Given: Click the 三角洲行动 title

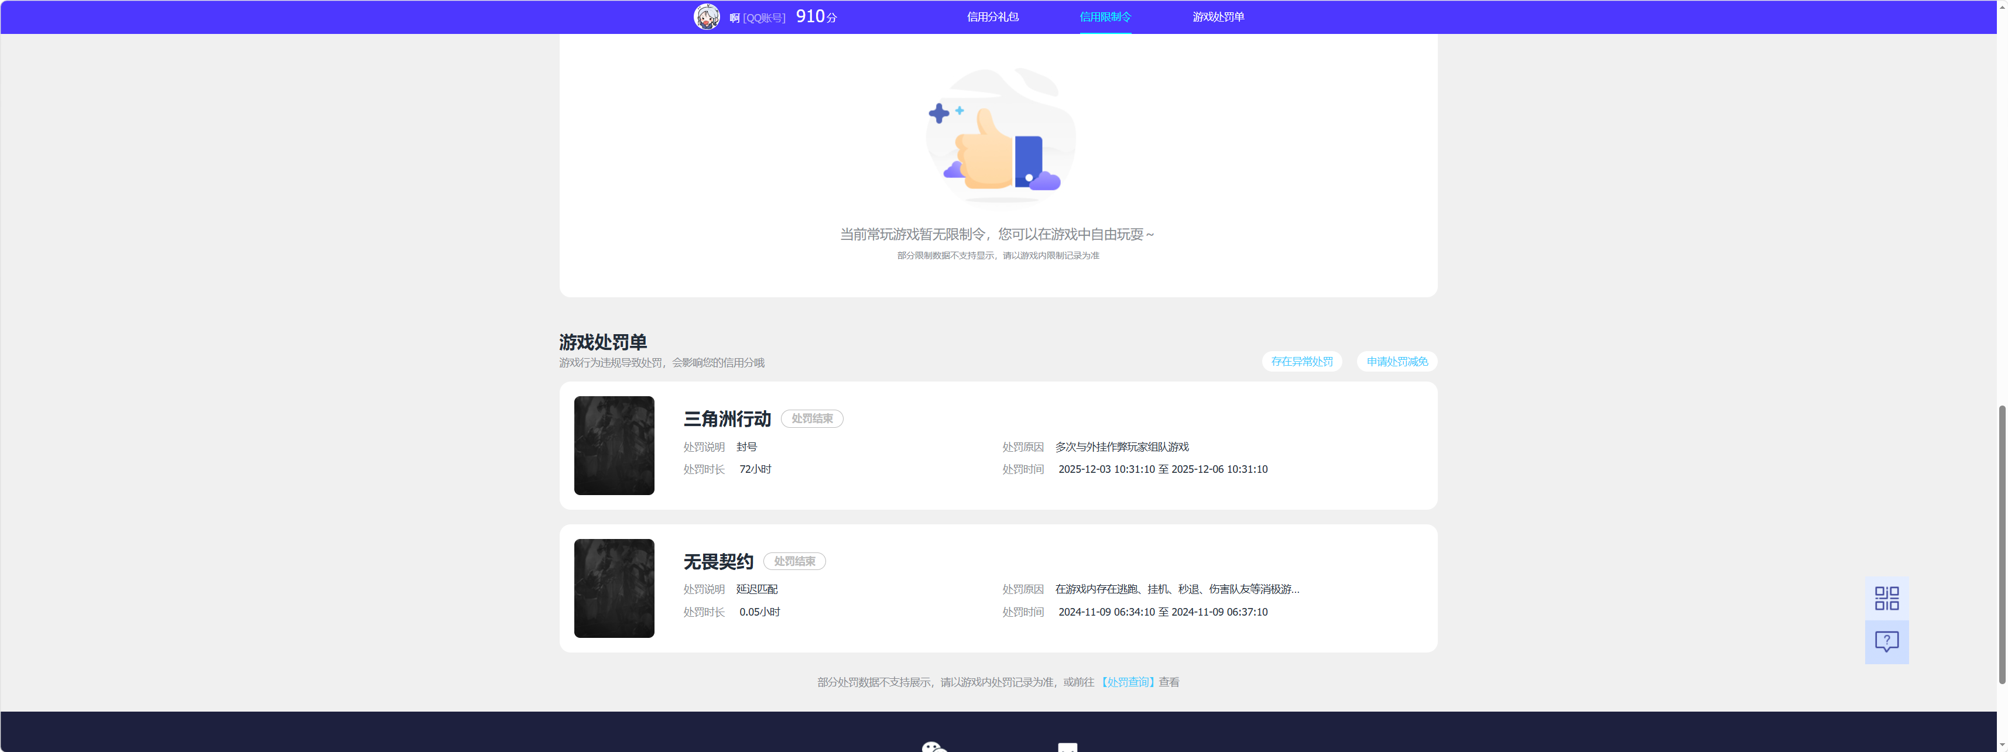Looking at the screenshot, I should click(x=727, y=418).
